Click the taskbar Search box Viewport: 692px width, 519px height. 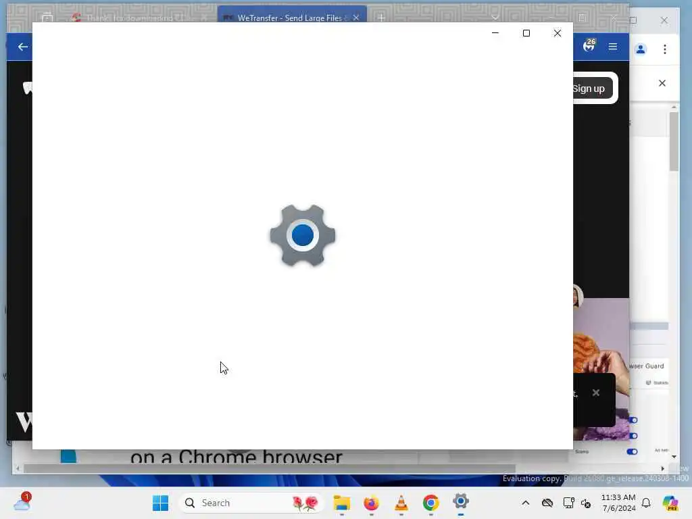(x=251, y=503)
